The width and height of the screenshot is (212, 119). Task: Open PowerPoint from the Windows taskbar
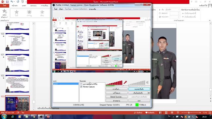coord(48,117)
